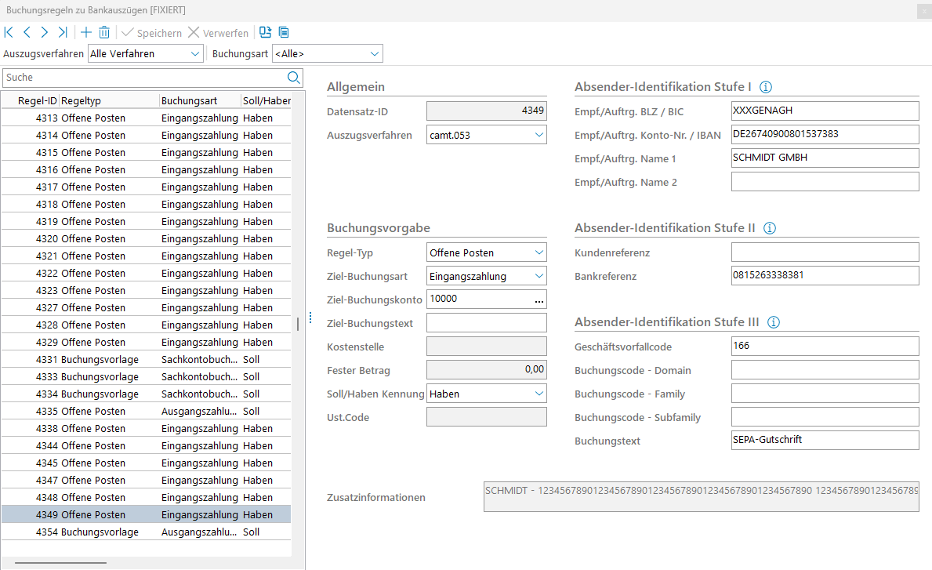Show info for Absender-Identifikation Stufe III
Viewport: 932px width, 570px height.
click(774, 322)
